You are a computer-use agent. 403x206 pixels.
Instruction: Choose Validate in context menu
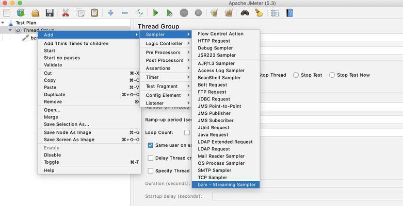(89, 65)
